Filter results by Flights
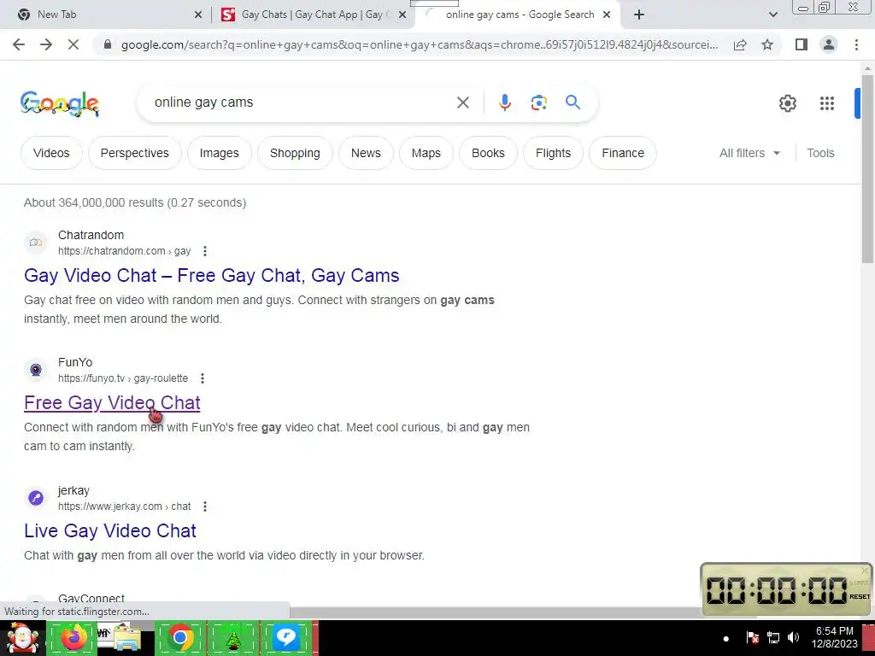 coord(553,153)
